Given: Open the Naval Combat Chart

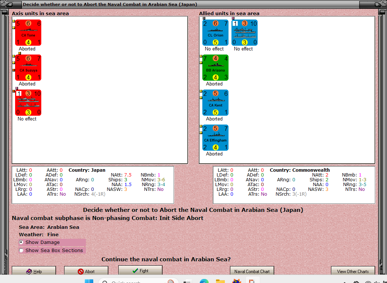Looking at the screenshot, I should [x=252, y=271].
